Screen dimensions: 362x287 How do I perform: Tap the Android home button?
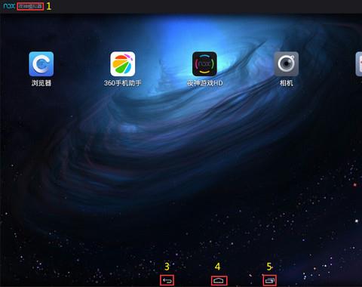point(219,280)
